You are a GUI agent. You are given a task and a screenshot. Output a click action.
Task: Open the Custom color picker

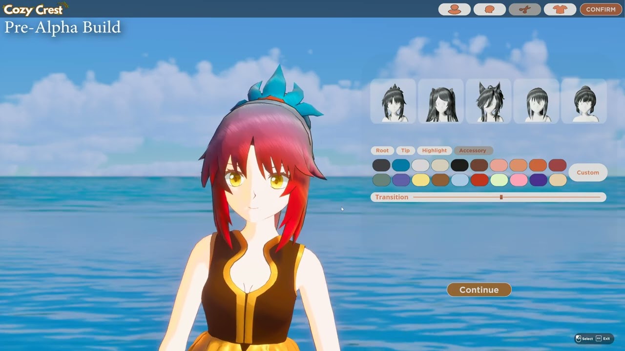pos(587,172)
